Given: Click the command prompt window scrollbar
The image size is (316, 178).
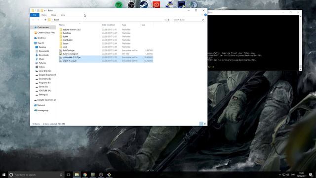Looking at the screenshot, I should click(x=301, y=43).
